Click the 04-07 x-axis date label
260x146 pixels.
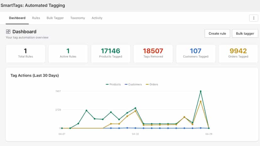pos(62,134)
